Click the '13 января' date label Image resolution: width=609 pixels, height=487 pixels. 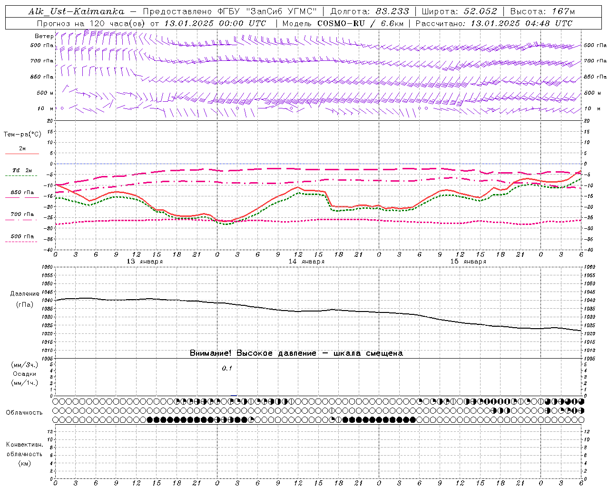click(145, 262)
